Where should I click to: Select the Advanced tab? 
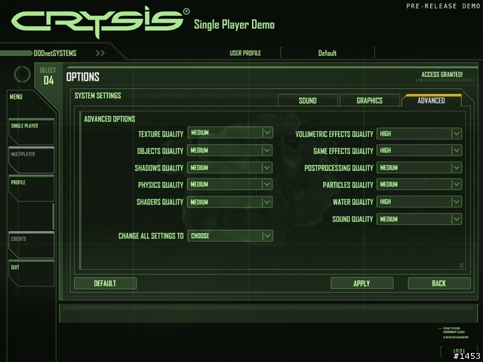(431, 100)
